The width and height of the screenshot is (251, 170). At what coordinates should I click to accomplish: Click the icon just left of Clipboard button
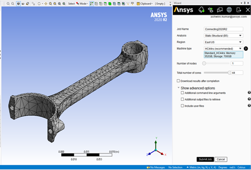[x=132, y=3]
